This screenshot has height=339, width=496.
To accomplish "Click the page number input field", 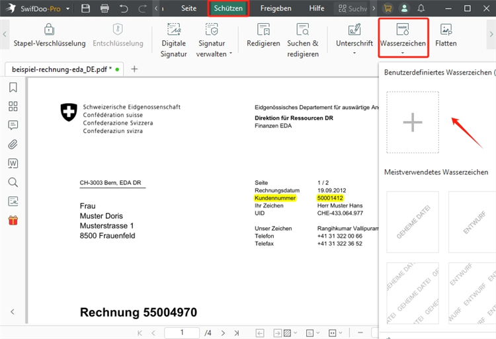I will tap(182, 332).
